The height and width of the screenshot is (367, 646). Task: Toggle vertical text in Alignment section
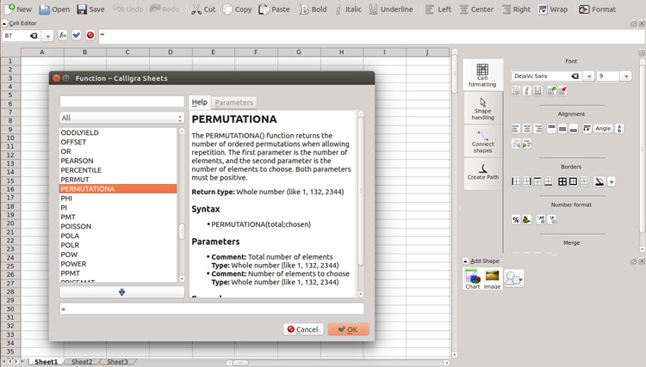[x=619, y=129]
